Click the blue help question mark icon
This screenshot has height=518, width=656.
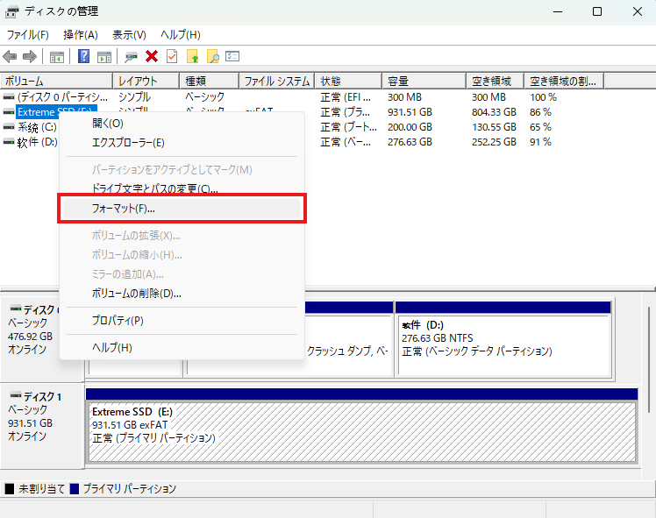84,57
